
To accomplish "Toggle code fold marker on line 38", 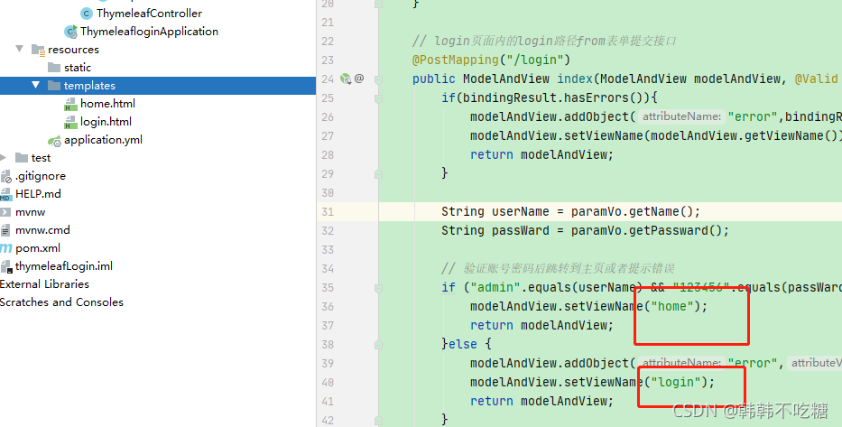I will pyautogui.click(x=378, y=344).
